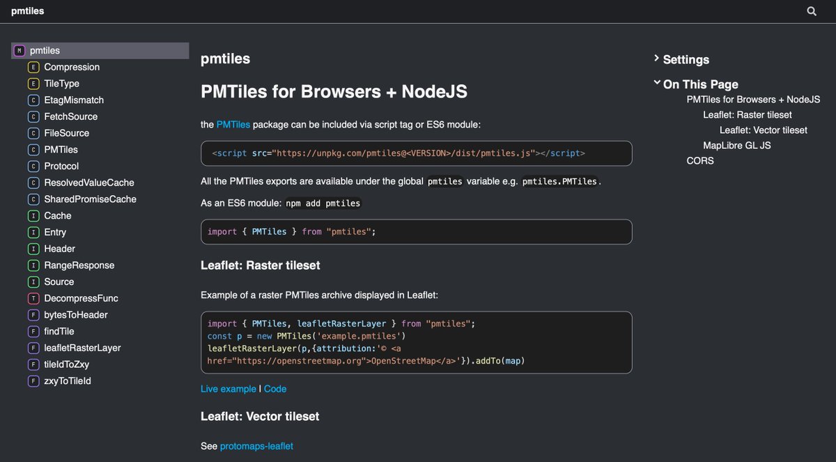Jump to MapLibre GL JS section
This screenshot has width=836, height=462.
(x=737, y=146)
